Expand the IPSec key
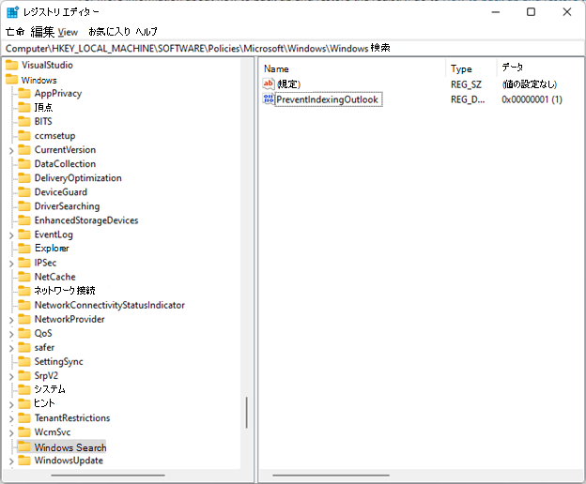The height and width of the screenshot is (484, 586). click(11, 264)
